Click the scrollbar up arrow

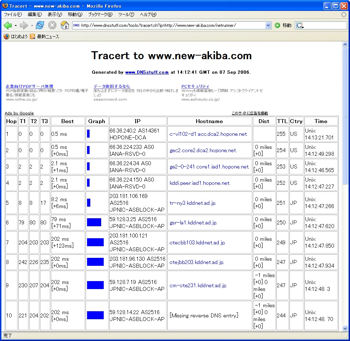(345, 44)
